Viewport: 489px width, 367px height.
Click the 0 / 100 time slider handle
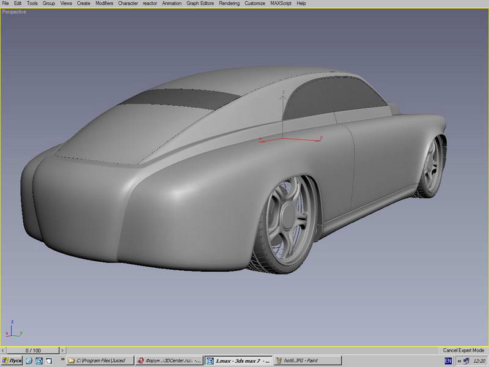[x=33, y=350]
